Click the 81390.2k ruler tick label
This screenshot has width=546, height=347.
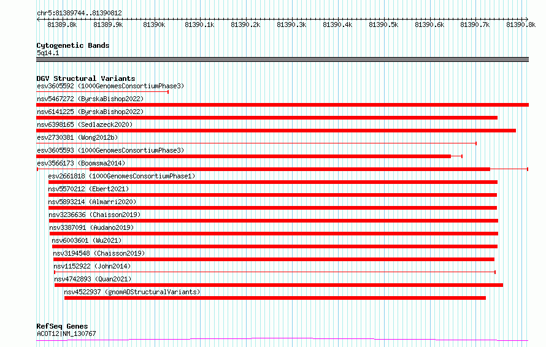[x=245, y=25]
